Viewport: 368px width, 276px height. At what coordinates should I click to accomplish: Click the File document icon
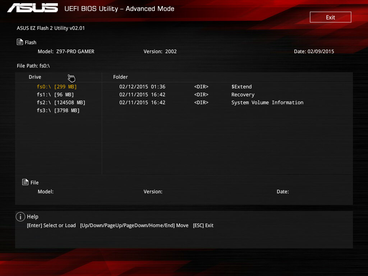pos(26,182)
